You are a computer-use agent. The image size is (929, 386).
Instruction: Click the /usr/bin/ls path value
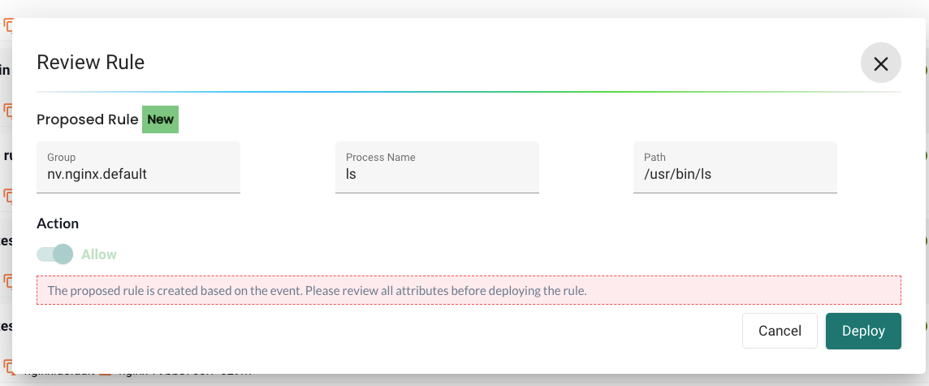677,174
